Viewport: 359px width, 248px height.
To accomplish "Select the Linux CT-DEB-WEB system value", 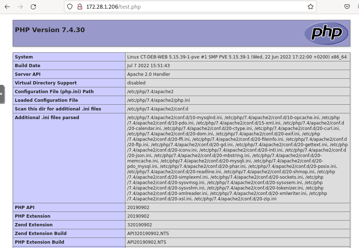I will point(237,57).
